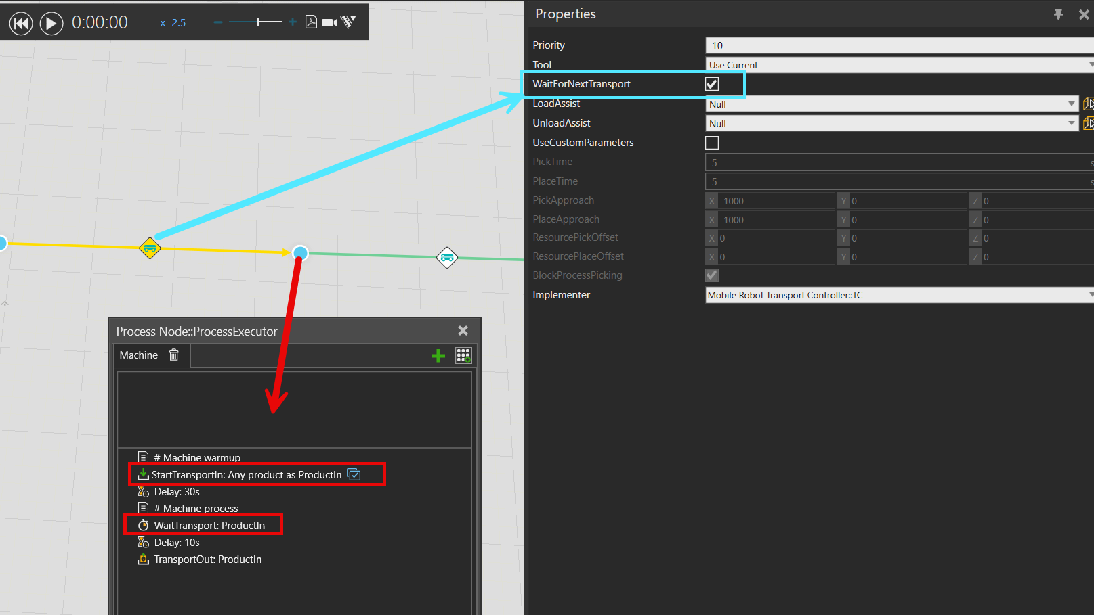Delete the Machine process with trash icon

point(174,355)
